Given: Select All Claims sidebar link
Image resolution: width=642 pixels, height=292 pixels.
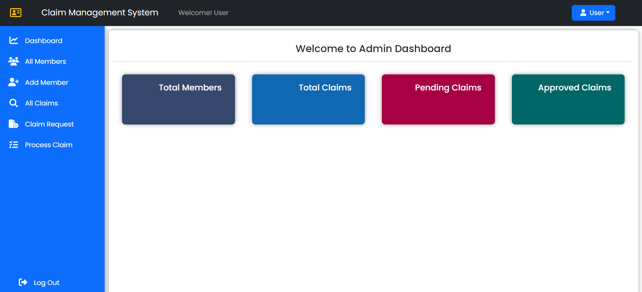Looking at the screenshot, I should click(41, 103).
